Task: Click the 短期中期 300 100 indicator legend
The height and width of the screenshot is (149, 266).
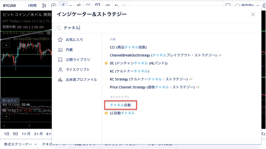Action: click(x=23, y=27)
